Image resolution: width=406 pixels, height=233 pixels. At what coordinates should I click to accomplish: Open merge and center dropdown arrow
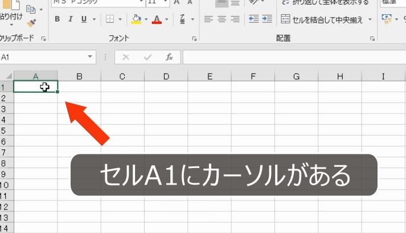(x=370, y=19)
